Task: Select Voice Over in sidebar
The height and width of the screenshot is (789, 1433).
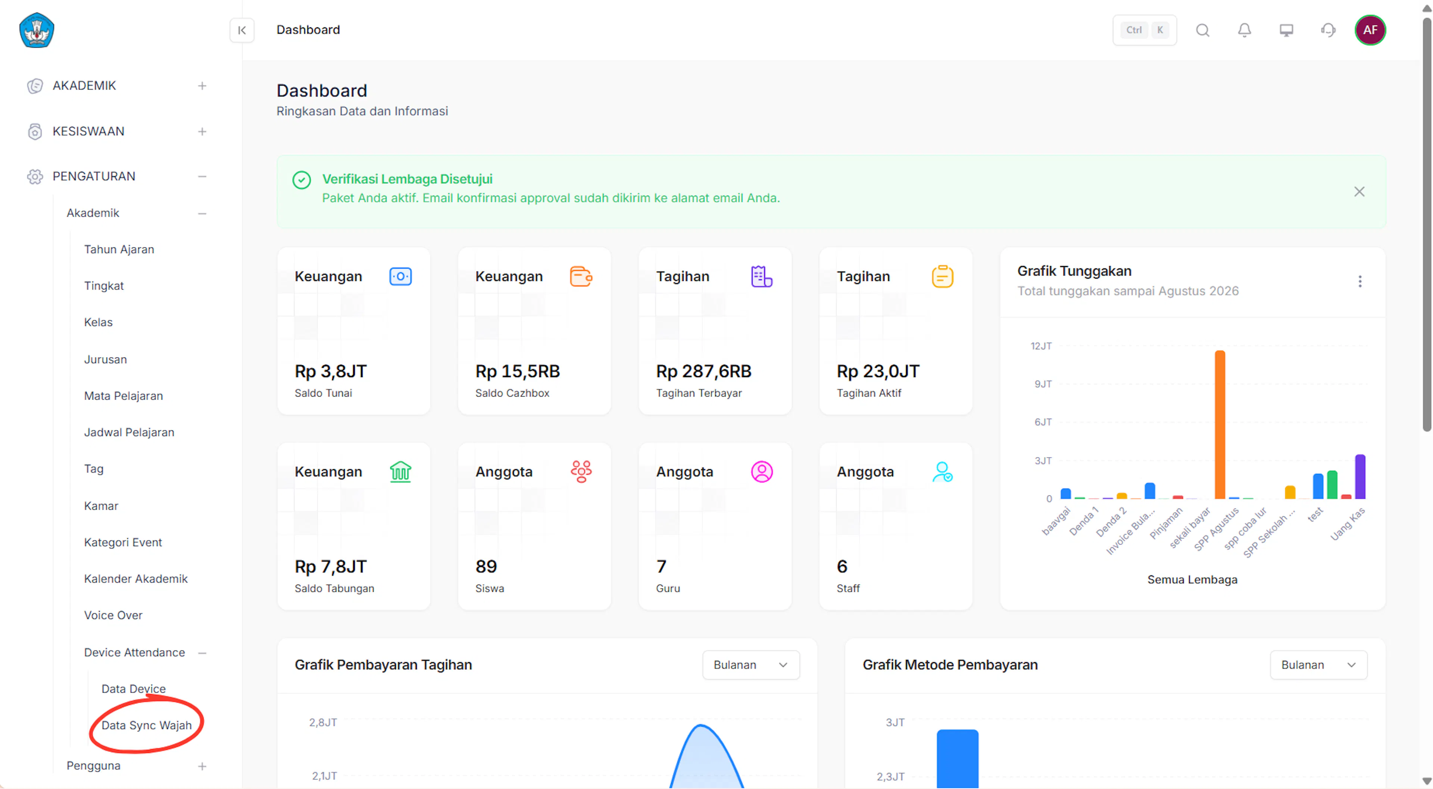Action: [113, 616]
